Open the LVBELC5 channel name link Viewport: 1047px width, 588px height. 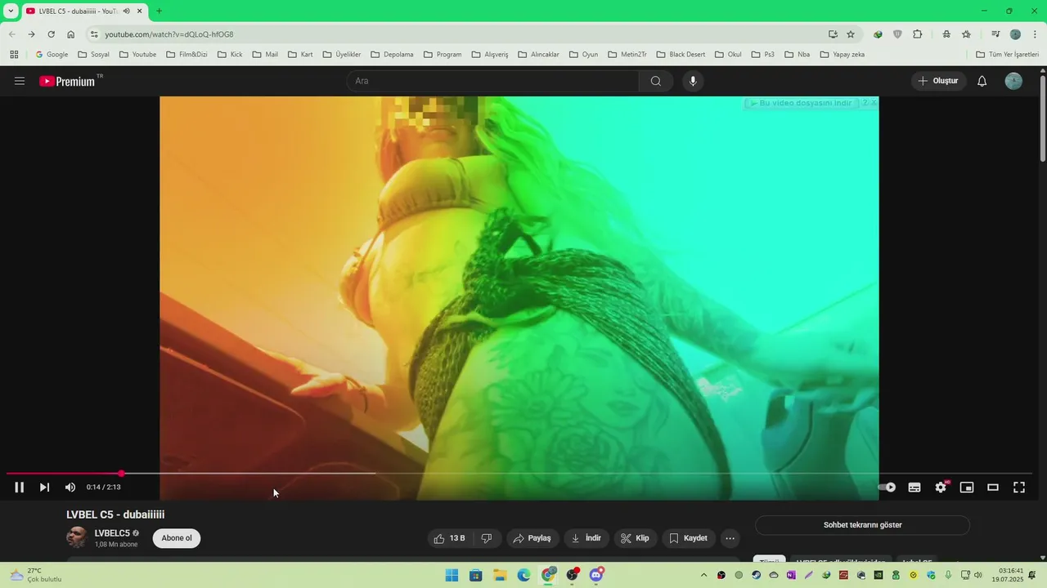(x=112, y=533)
